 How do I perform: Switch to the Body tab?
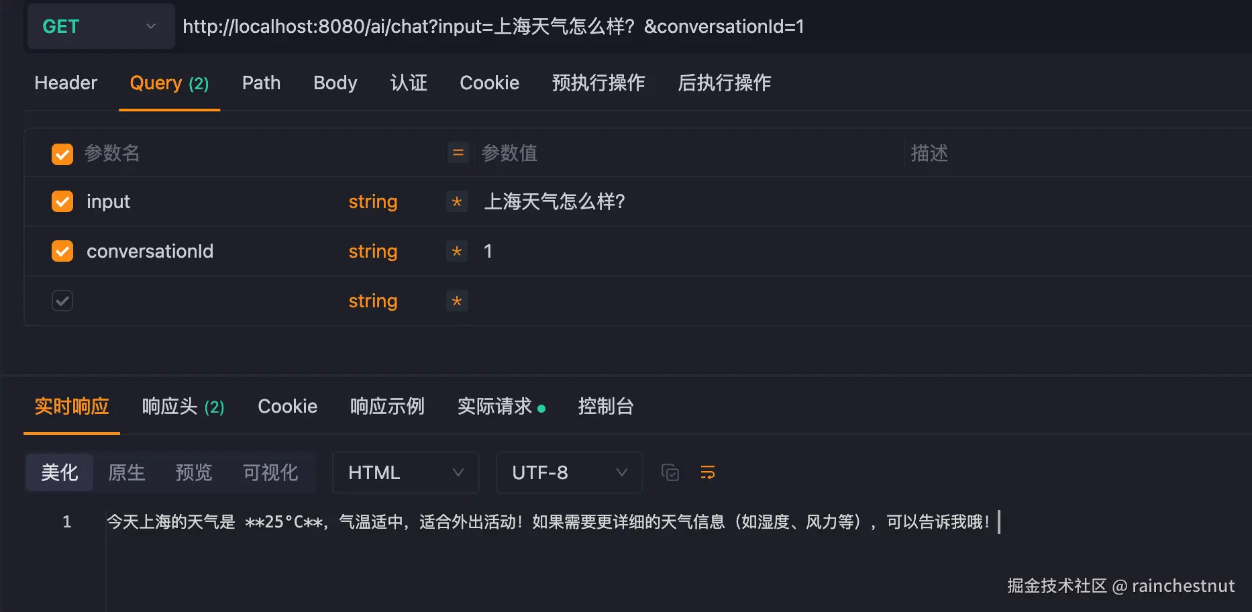(335, 83)
